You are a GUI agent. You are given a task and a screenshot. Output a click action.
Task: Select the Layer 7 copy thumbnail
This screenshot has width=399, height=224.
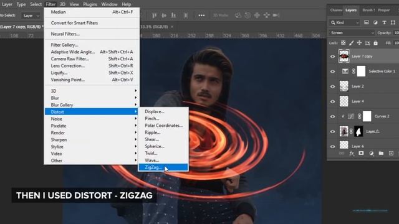tap(344, 56)
